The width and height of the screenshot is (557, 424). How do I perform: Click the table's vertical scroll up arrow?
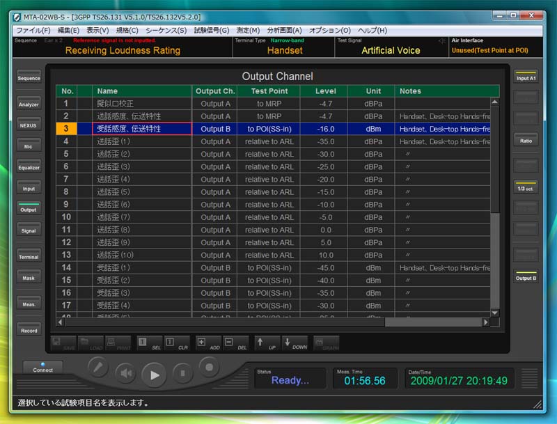[495, 102]
